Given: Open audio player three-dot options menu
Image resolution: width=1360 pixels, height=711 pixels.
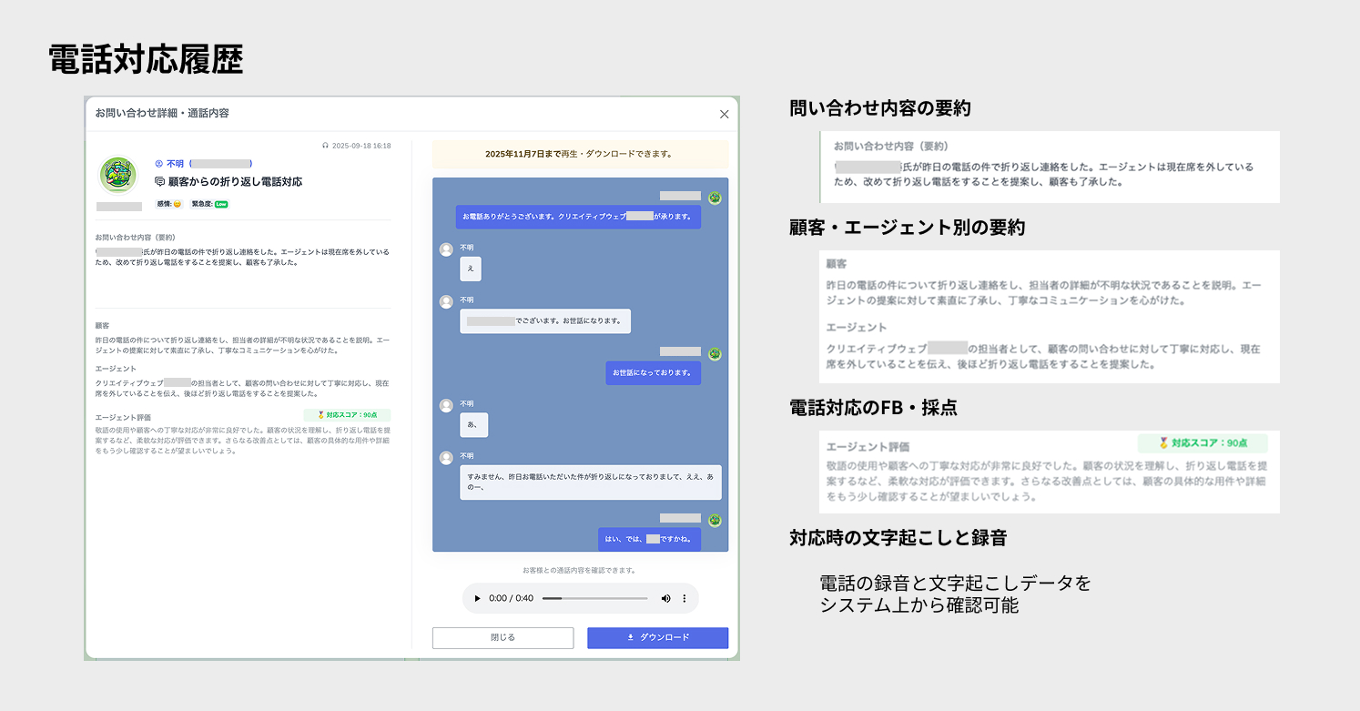Looking at the screenshot, I should pos(685,599).
